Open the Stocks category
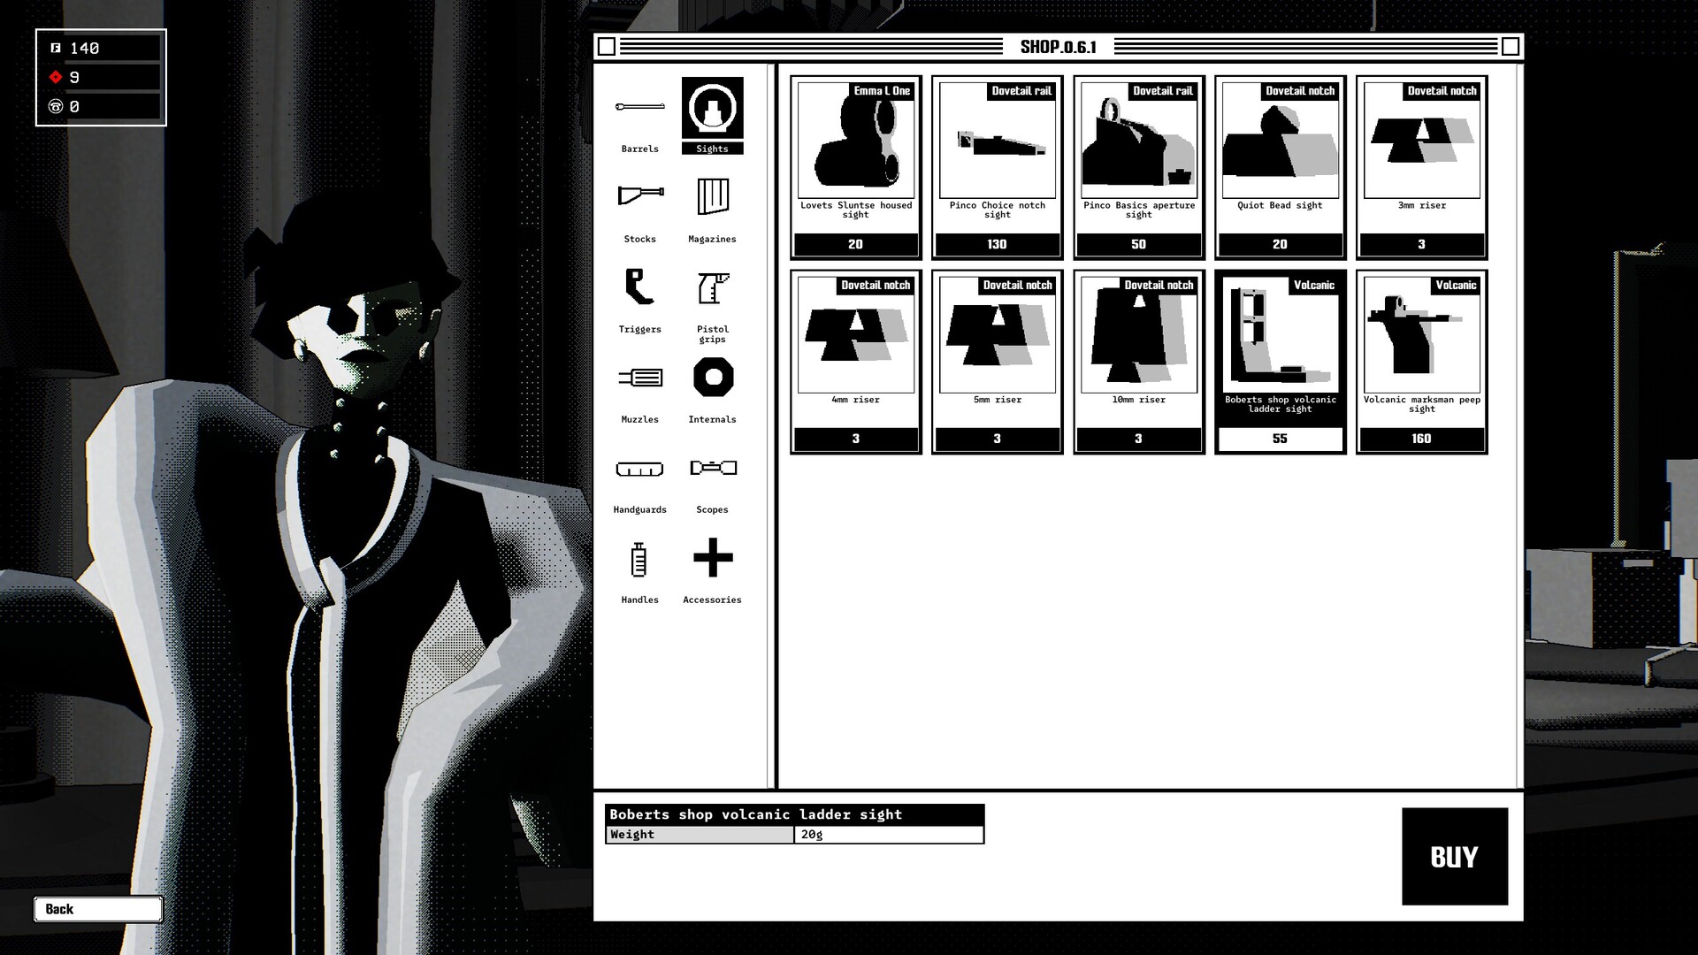Image resolution: width=1698 pixels, height=955 pixels. 639,206
